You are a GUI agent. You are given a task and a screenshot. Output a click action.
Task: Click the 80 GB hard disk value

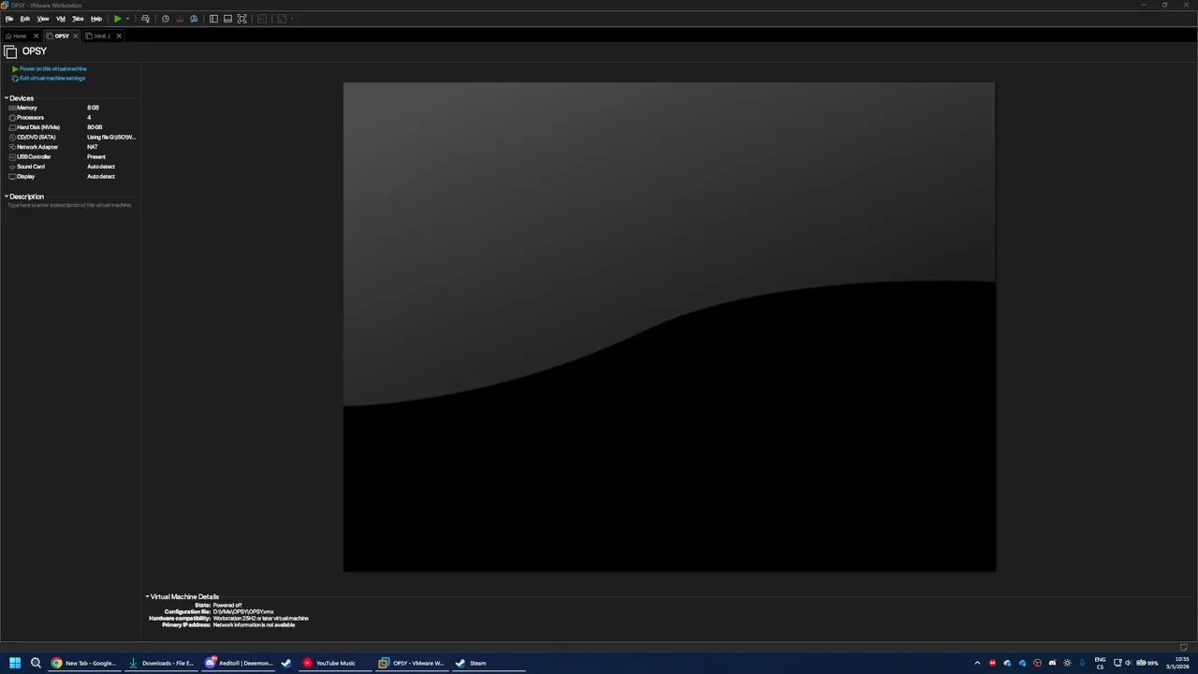coord(95,127)
